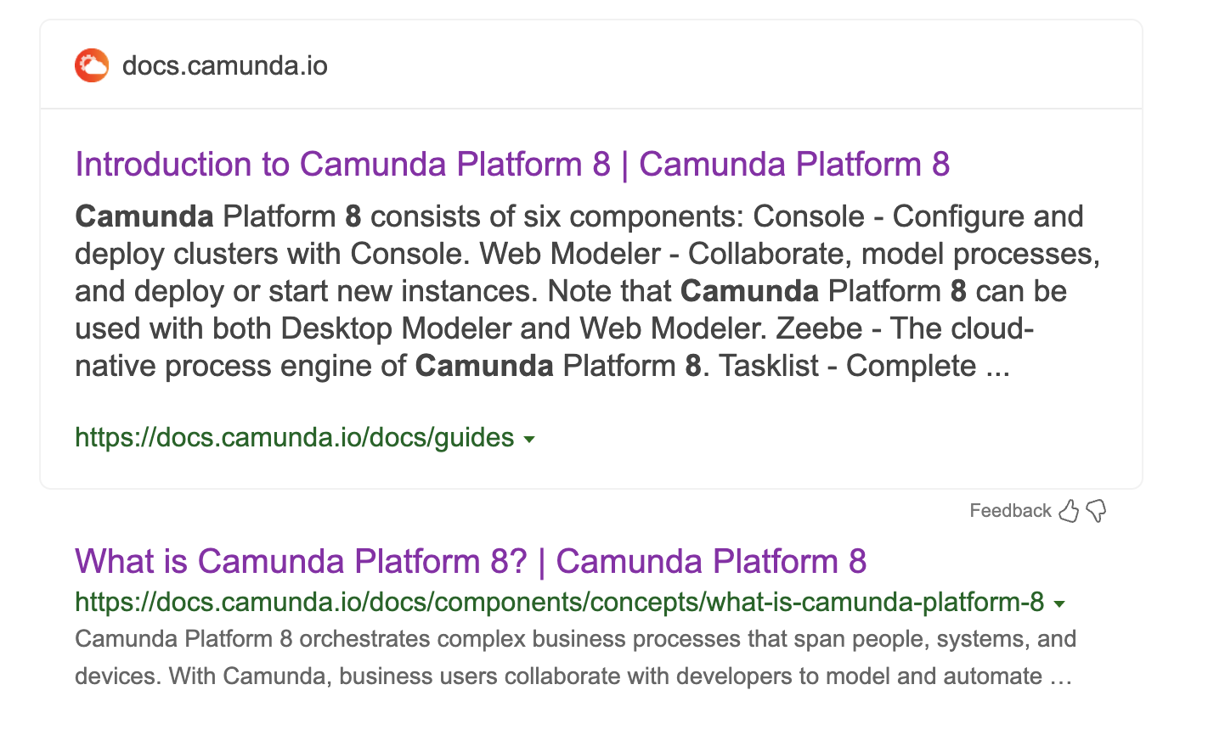Image resolution: width=1225 pixels, height=735 pixels.
Task: Click the bolded 'Camunda' word in the snippet
Action: click(144, 216)
